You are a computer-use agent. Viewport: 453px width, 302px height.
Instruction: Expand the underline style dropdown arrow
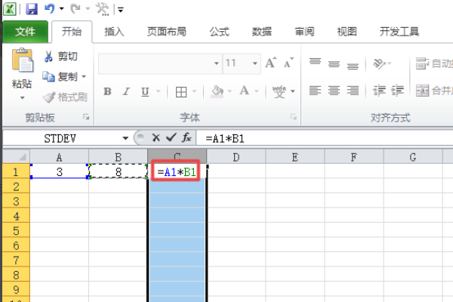[x=159, y=91]
